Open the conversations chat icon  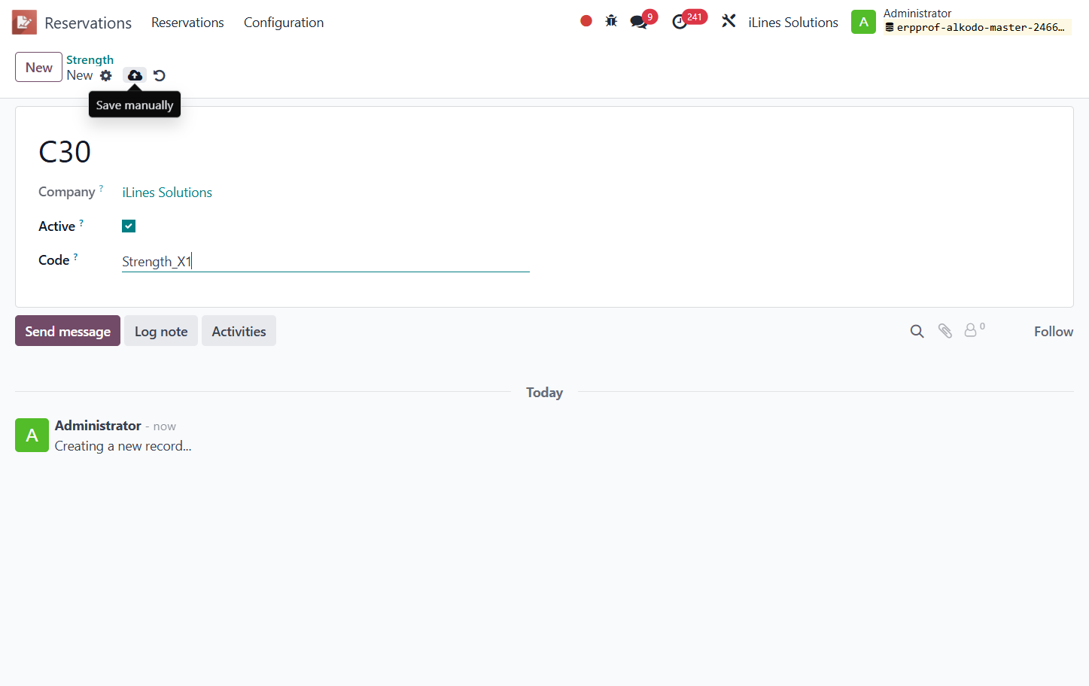coord(639,22)
